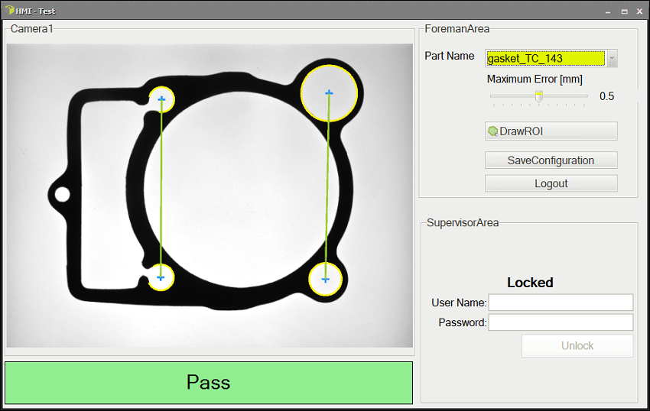Click the Maximum Error [mm] label
This screenshot has width=650, height=411.
(x=535, y=79)
